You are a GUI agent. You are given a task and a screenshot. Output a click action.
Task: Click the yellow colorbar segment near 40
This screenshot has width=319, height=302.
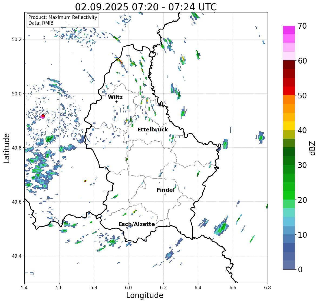[x=289, y=126]
